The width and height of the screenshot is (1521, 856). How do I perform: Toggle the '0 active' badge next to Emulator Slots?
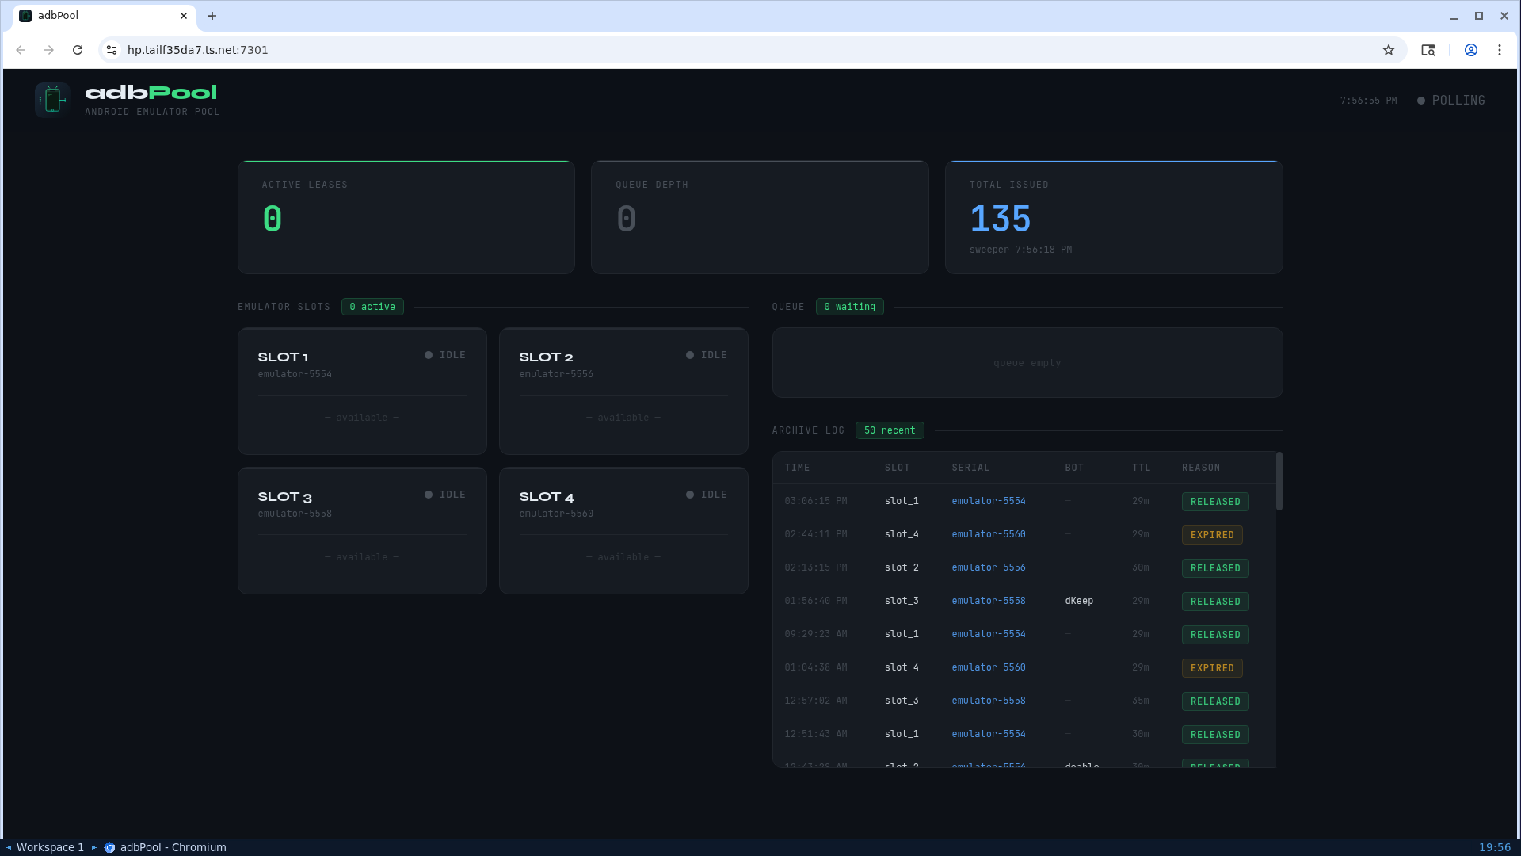point(372,307)
